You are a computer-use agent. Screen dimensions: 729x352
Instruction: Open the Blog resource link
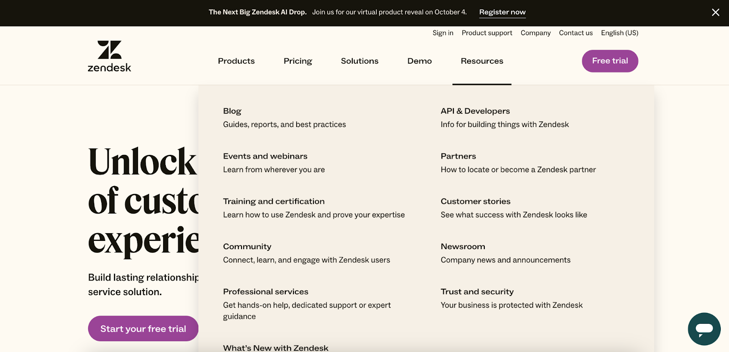232,111
